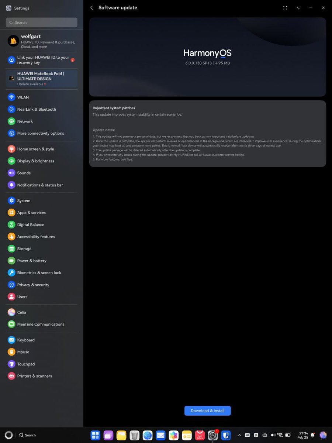
Task: Open Printers & scanners settings
Action: [x=41, y=376]
